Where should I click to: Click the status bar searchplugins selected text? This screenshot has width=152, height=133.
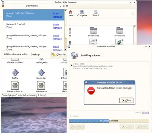[24, 95]
